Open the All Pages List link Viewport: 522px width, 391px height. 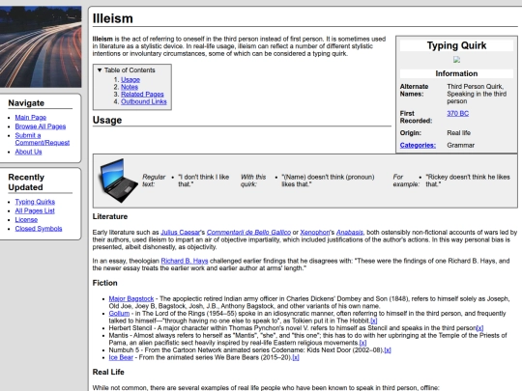click(x=35, y=210)
